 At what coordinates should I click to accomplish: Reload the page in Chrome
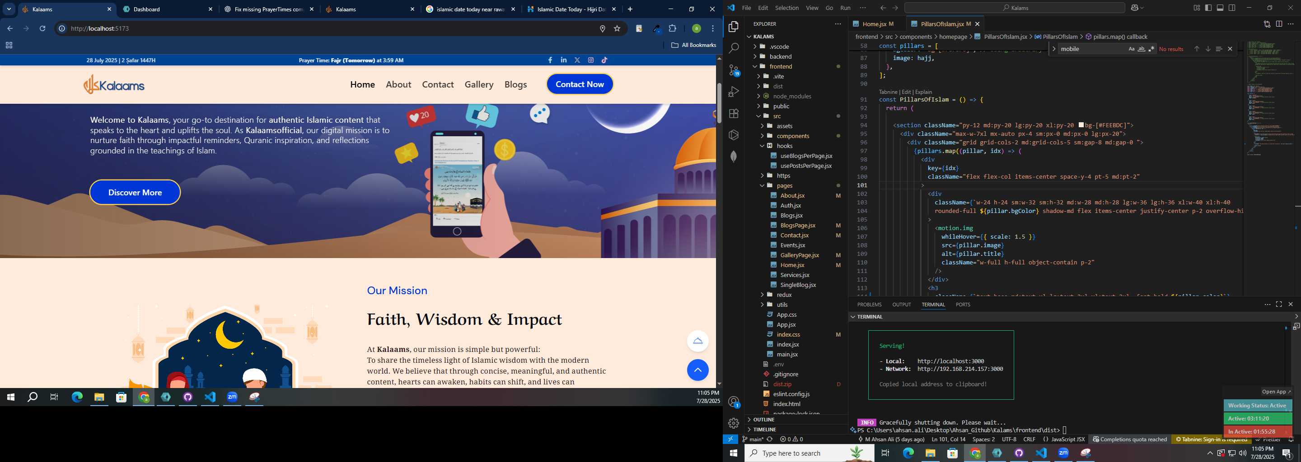[42, 29]
